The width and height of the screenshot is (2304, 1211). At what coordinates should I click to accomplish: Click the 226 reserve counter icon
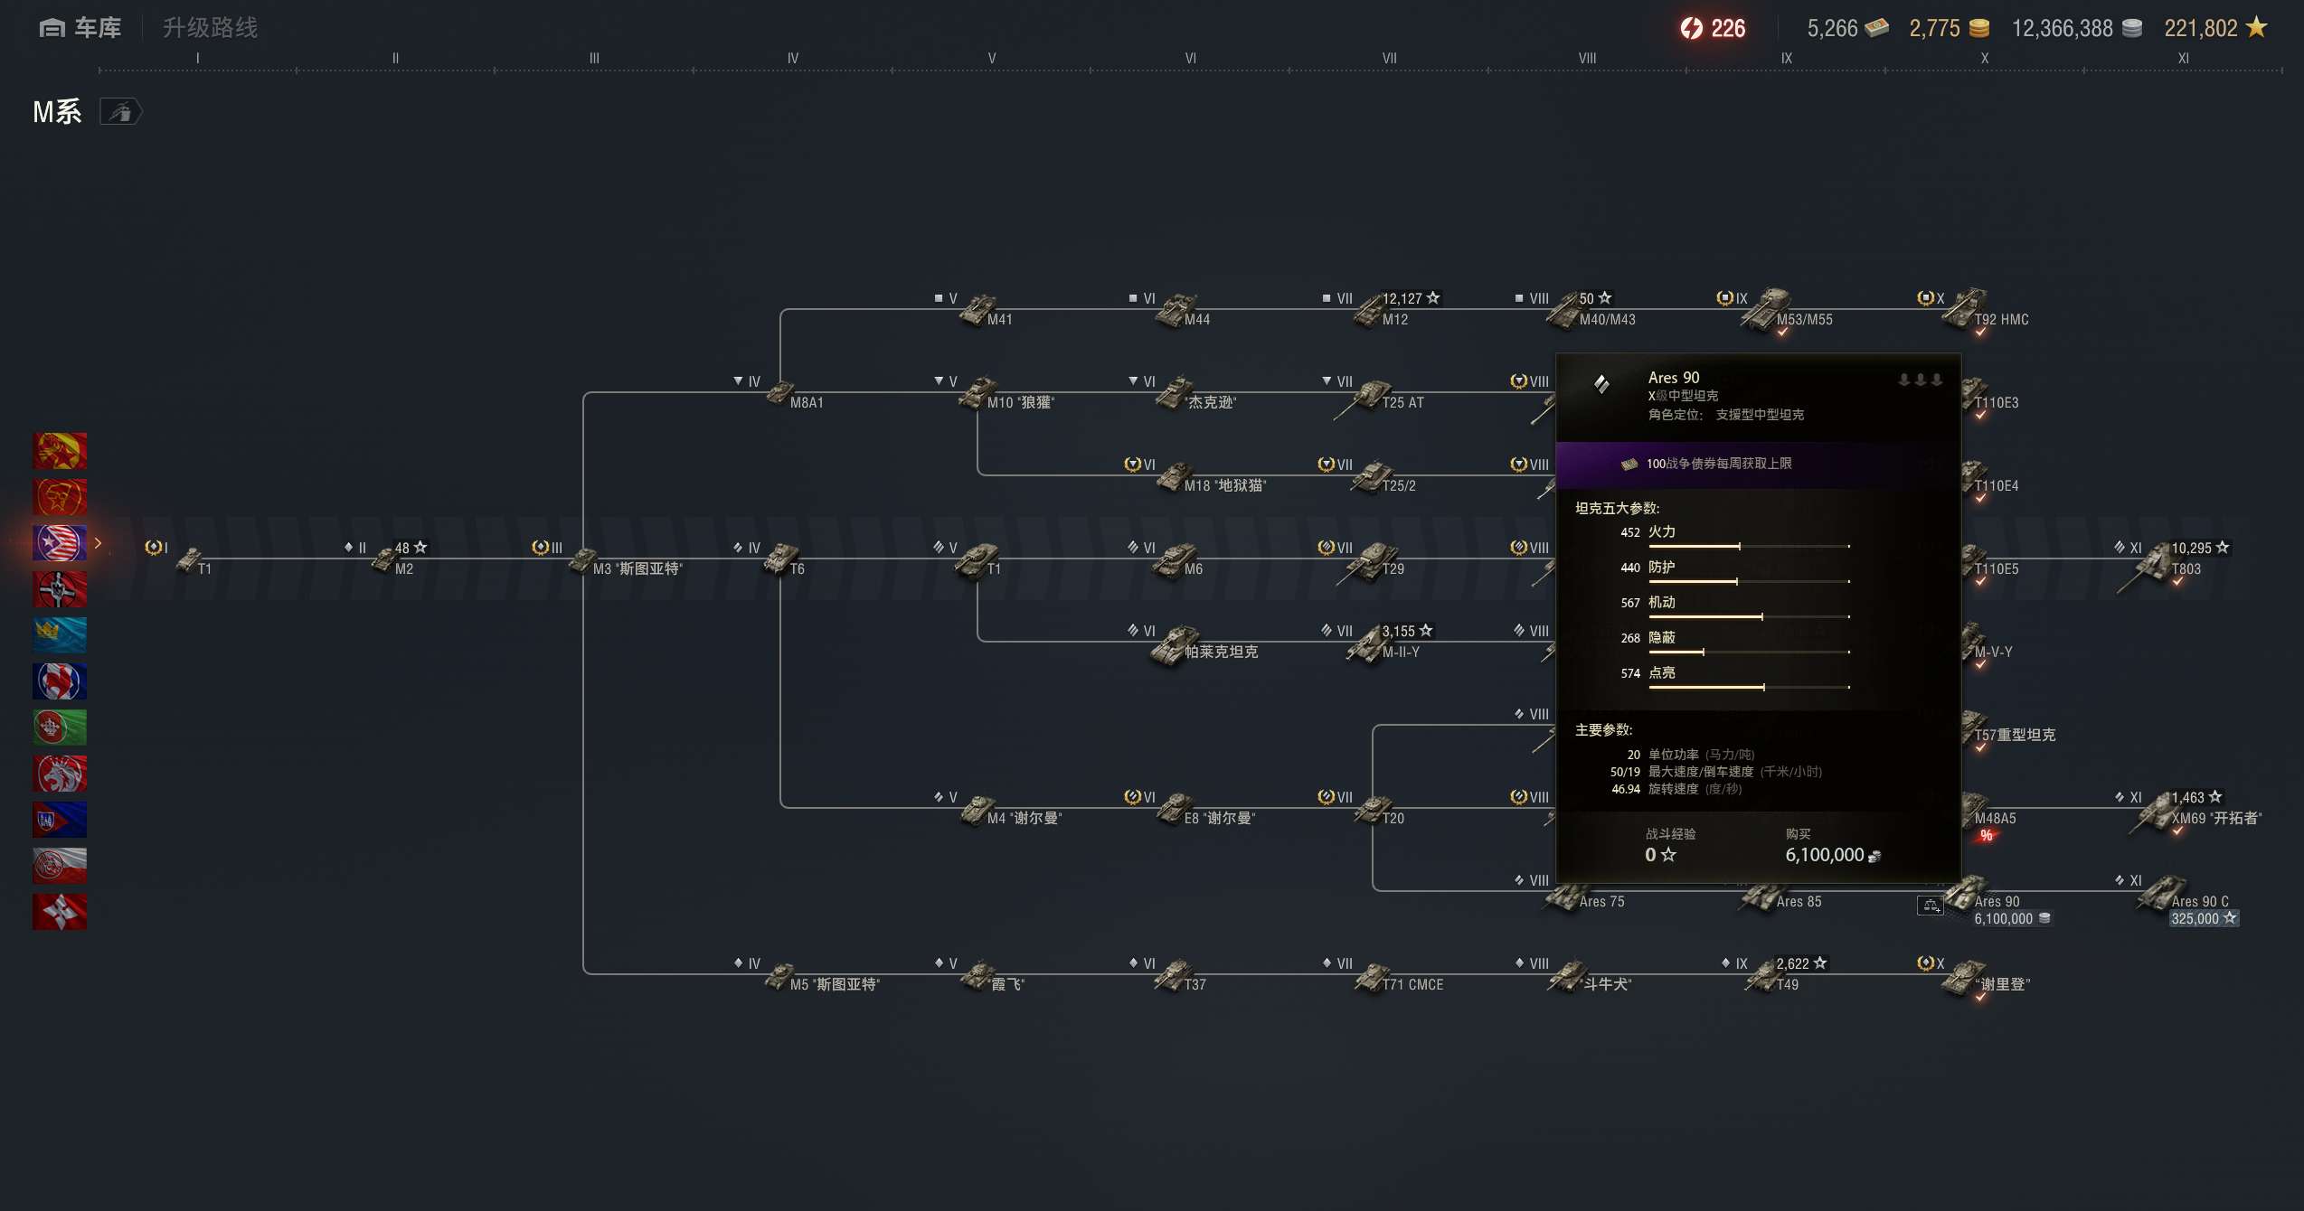(x=1691, y=28)
